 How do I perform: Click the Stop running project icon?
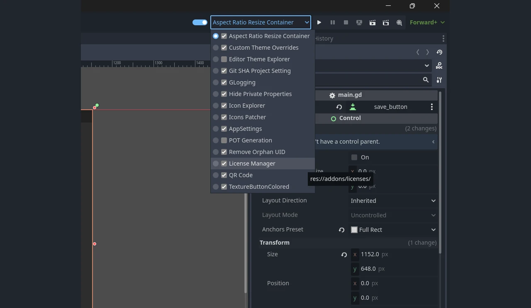click(346, 22)
